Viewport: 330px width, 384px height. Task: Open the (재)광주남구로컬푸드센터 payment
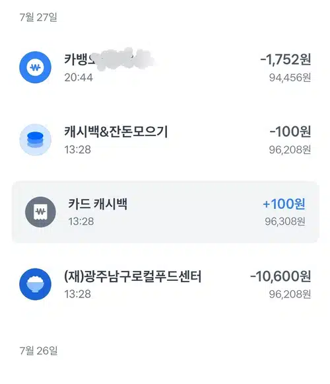[165, 284]
